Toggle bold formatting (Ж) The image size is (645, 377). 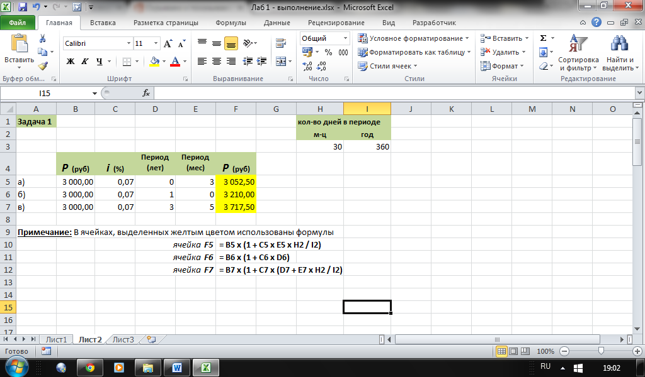[x=71, y=62]
